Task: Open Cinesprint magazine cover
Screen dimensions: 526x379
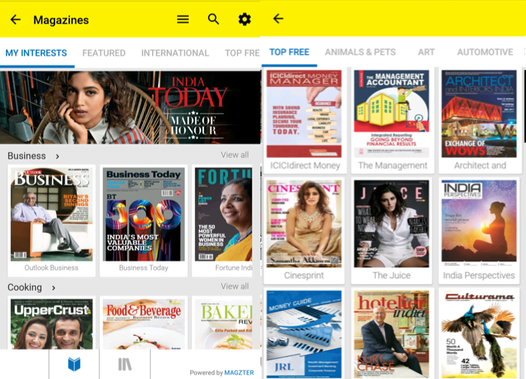Action: [x=304, y=224]
